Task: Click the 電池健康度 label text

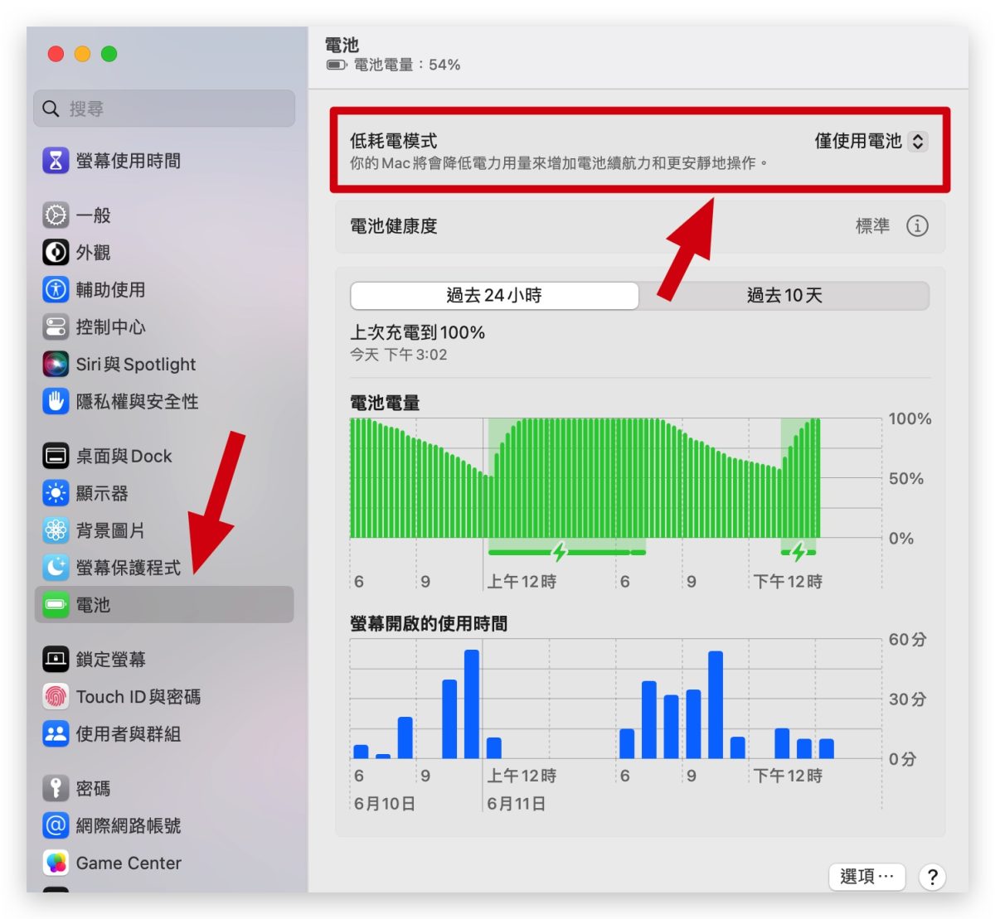Action: coord(393,225)
